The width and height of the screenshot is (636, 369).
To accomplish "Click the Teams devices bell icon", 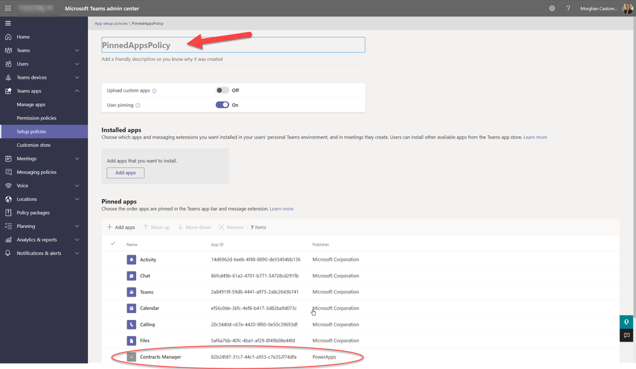I will point(8,78).
